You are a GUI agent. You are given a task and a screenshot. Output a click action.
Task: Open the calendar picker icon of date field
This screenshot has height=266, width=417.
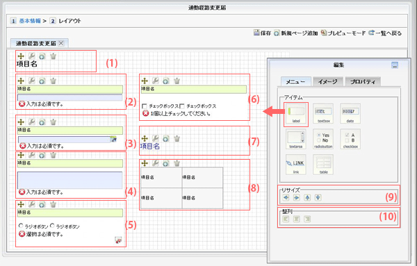[113, 139]
